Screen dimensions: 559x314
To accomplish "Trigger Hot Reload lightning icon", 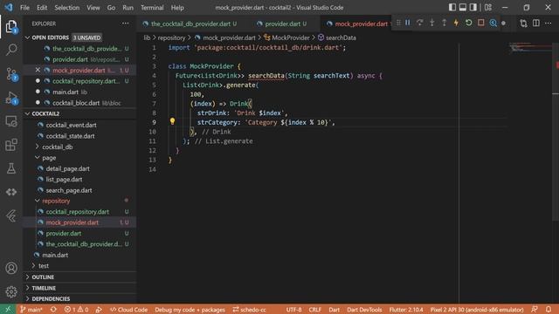I will pyautogui.click(x=456, y=24).
